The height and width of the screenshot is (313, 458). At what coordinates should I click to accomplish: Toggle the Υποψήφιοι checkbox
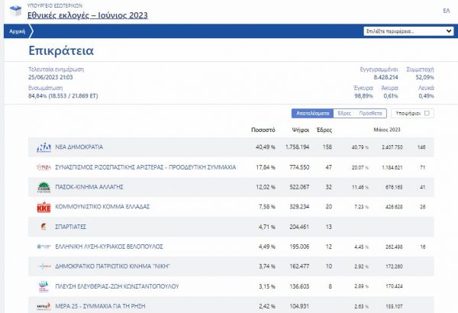click(427, 113)
